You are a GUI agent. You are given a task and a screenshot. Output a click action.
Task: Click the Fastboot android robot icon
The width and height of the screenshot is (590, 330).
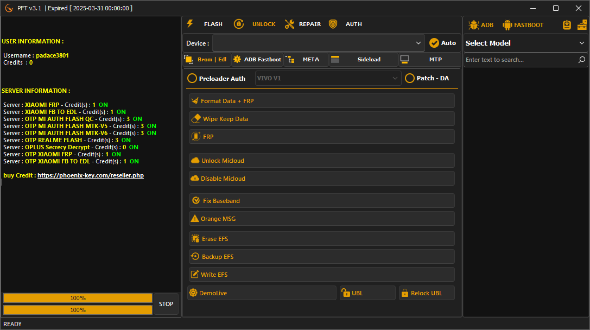507,24
